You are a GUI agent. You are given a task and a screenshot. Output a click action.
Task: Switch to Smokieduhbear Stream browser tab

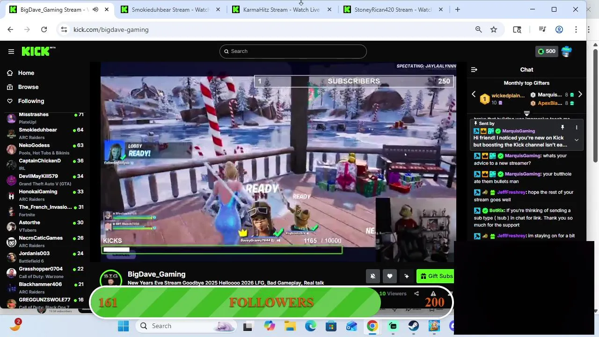170,9
